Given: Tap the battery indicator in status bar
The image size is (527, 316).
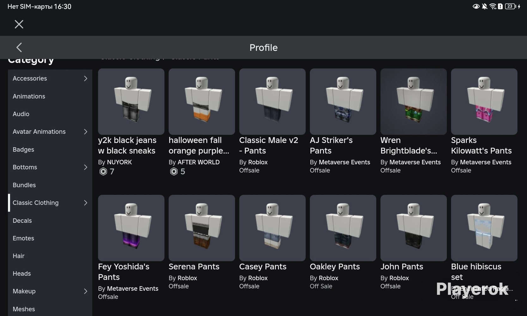Looking at the screenshot, I should pos(510,6).
